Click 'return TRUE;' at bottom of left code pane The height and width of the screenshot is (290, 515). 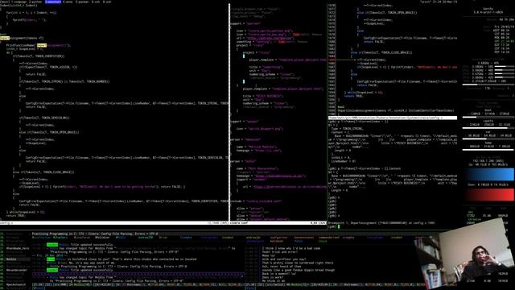point(16,216)
